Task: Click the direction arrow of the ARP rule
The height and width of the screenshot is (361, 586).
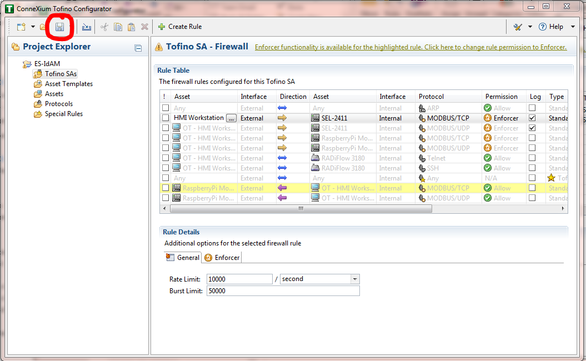Action: 282,108
